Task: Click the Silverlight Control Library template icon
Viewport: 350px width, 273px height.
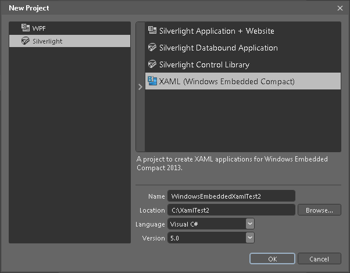Action: (152, 64)
